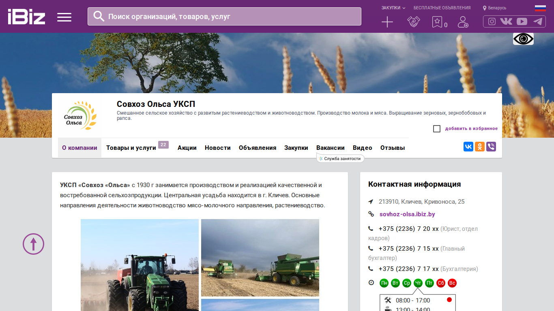Open the О компании tab
The image size is (554, 311).
pos(79,148)
